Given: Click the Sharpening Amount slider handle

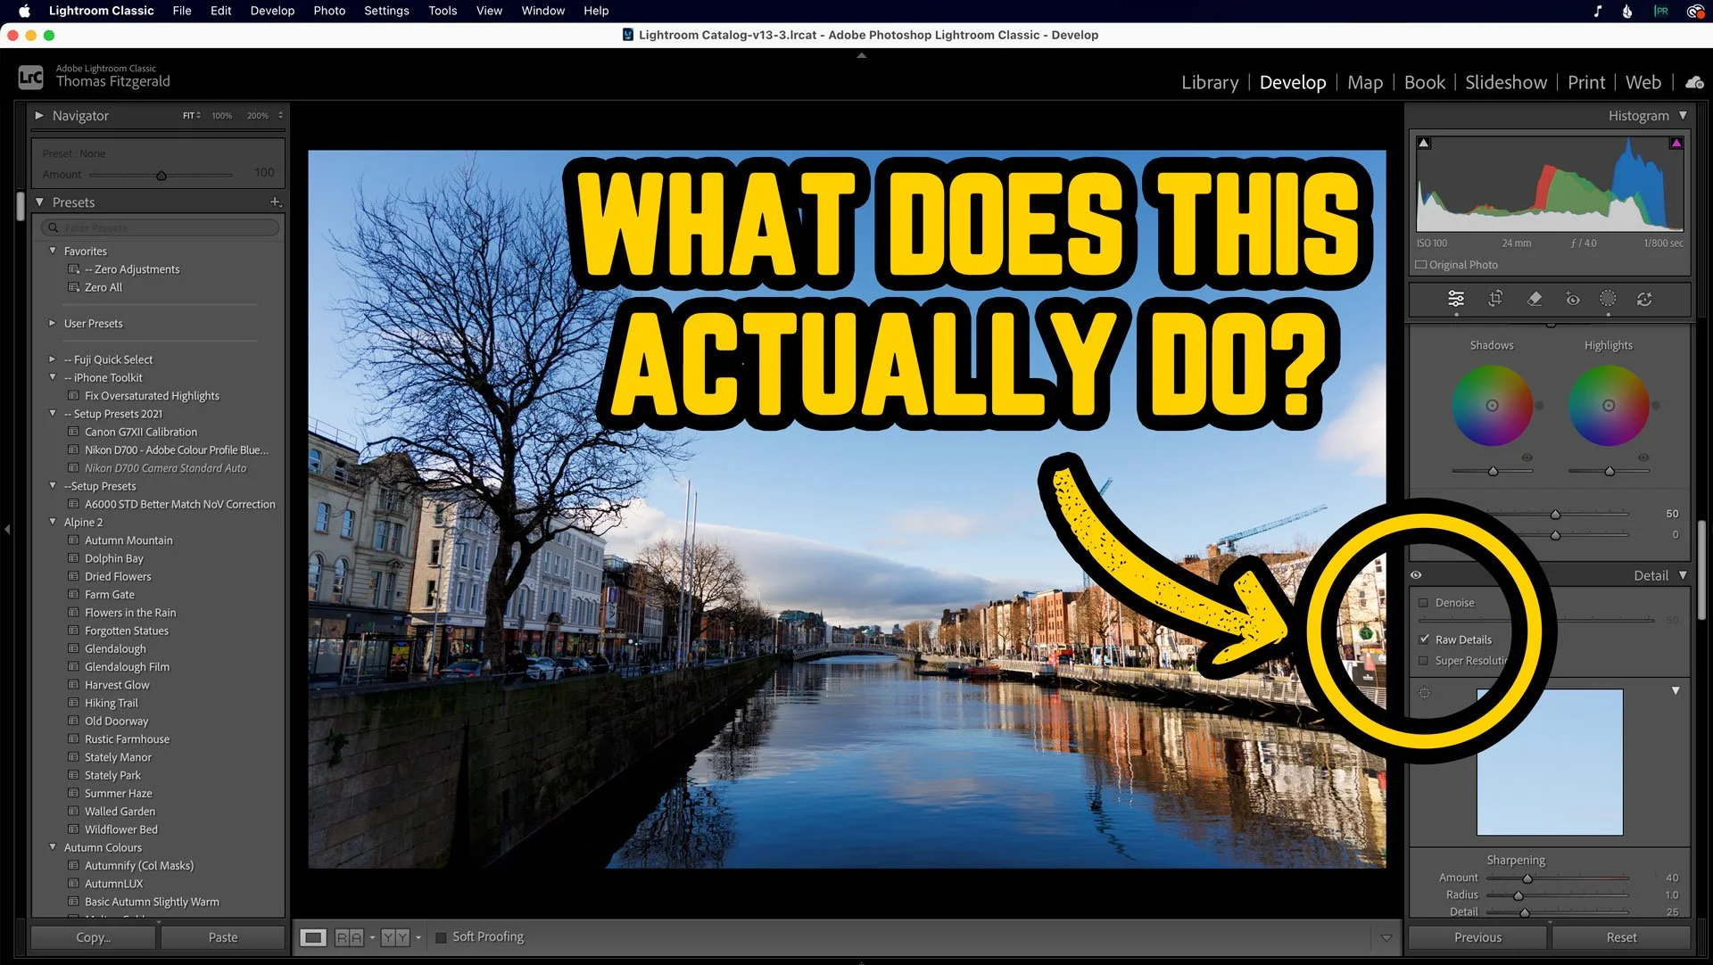Looking at the screenshot, I should (1529, 878).
